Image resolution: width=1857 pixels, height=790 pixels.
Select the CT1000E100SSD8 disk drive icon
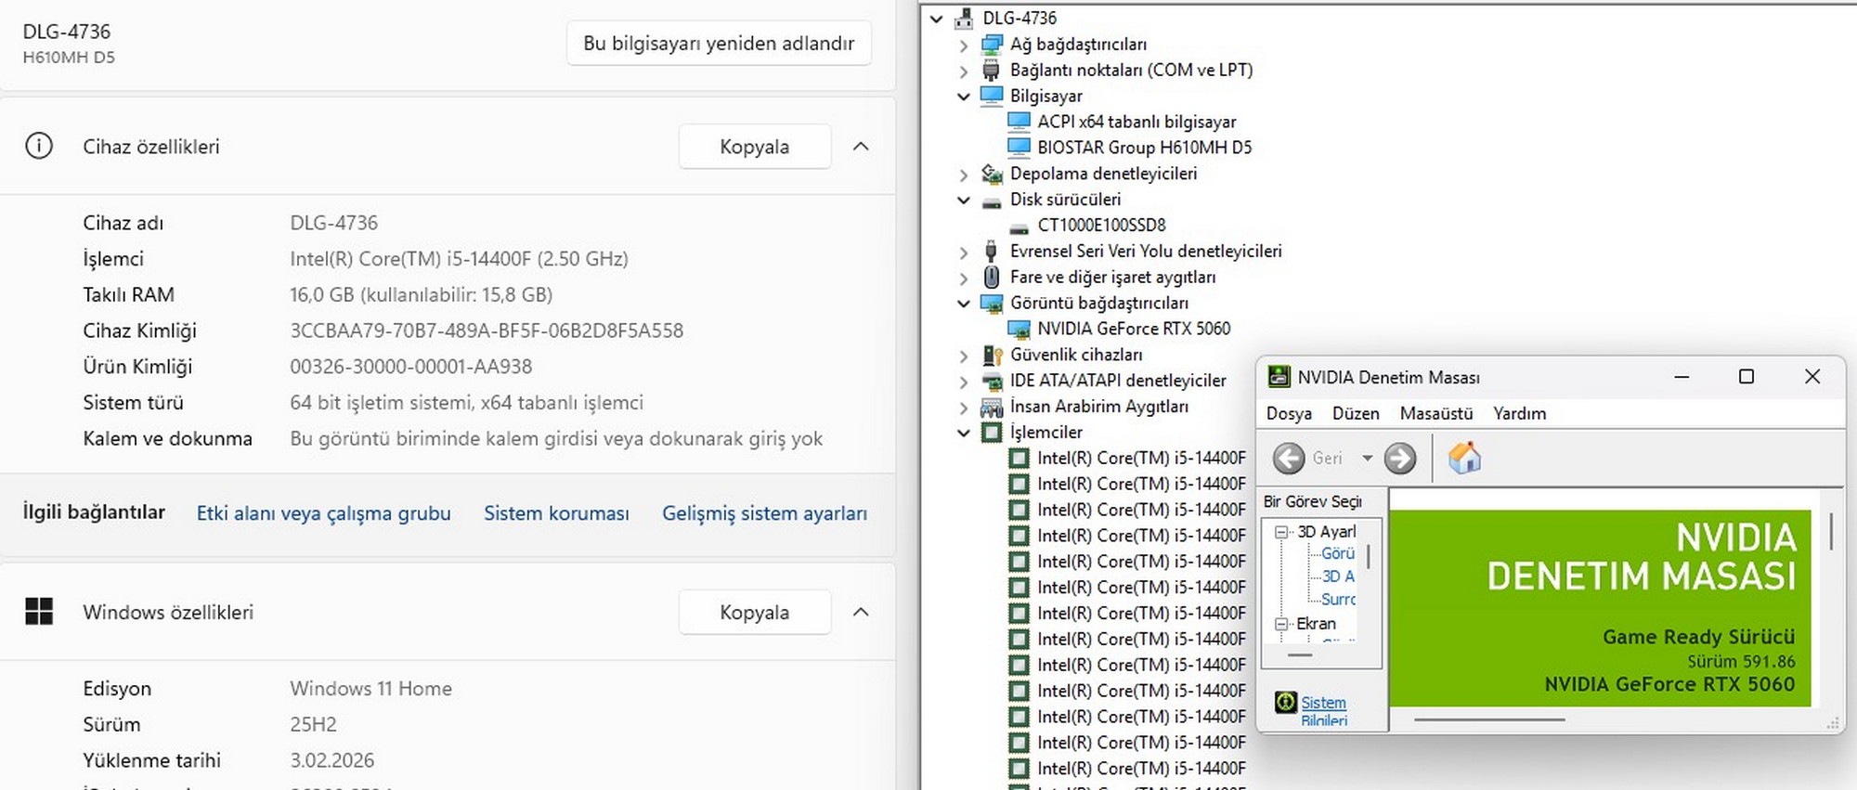click(x=1019, y=226)
